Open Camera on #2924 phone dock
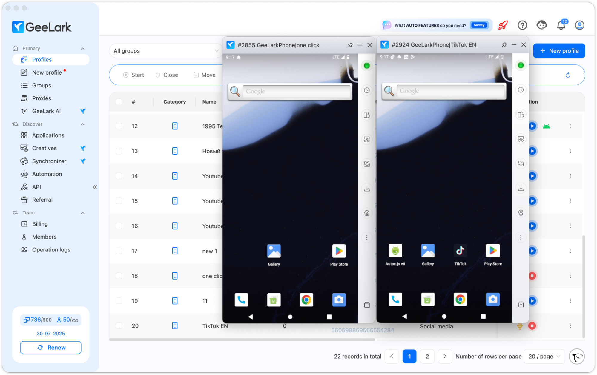Image resolution: width=597 pixels, height=375 pixels. point(493,299)
